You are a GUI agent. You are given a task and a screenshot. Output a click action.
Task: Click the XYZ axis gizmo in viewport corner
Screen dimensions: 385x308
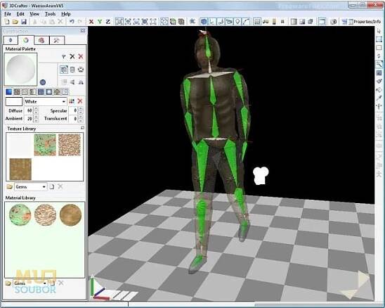click(100, 288)
